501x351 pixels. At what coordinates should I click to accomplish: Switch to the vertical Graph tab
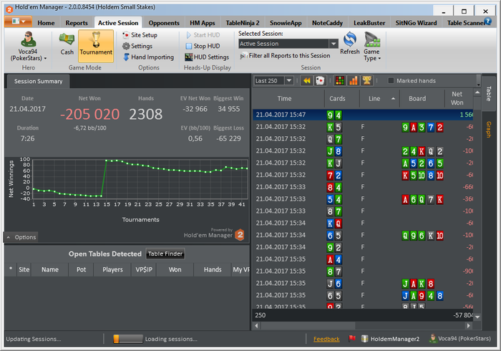[x=489, y=130]
